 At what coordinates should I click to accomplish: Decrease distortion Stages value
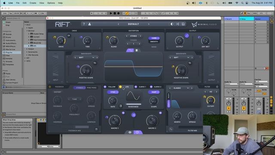tap(128, 44)
